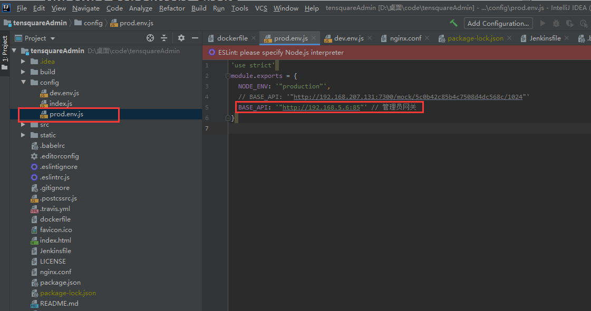Select .eslintrc.js file in tree
The image size is (591, 311).
pyautogui.click(x=55, y=177)
